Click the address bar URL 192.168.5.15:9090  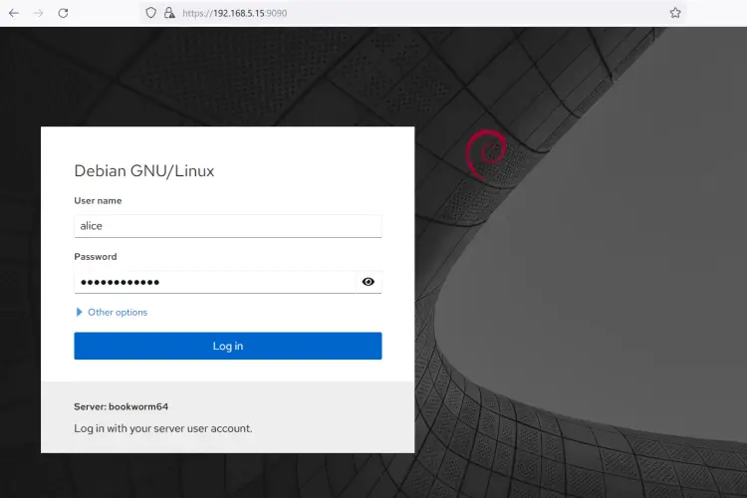234,13
